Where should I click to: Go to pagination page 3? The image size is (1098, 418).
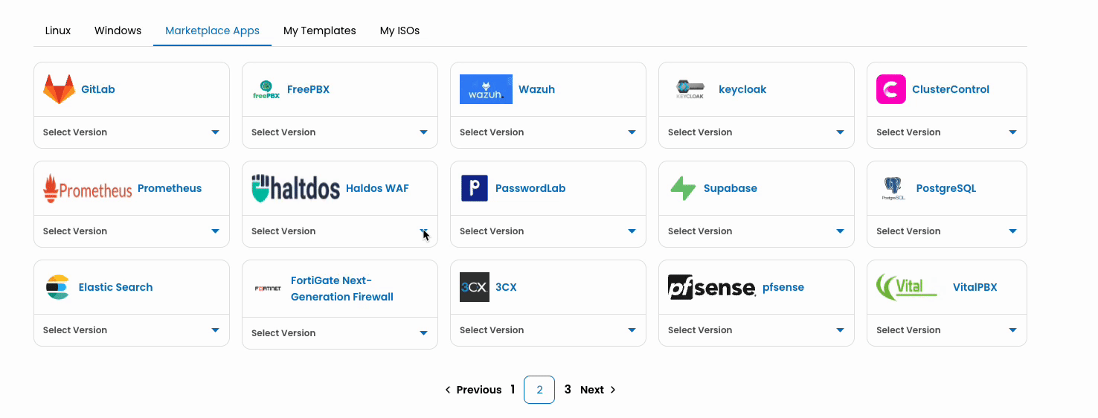coord(568,390)
